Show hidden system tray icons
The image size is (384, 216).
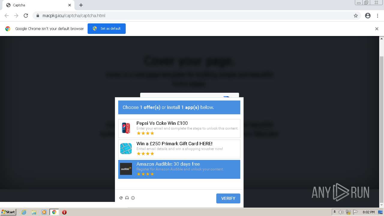tap(334, 212)
